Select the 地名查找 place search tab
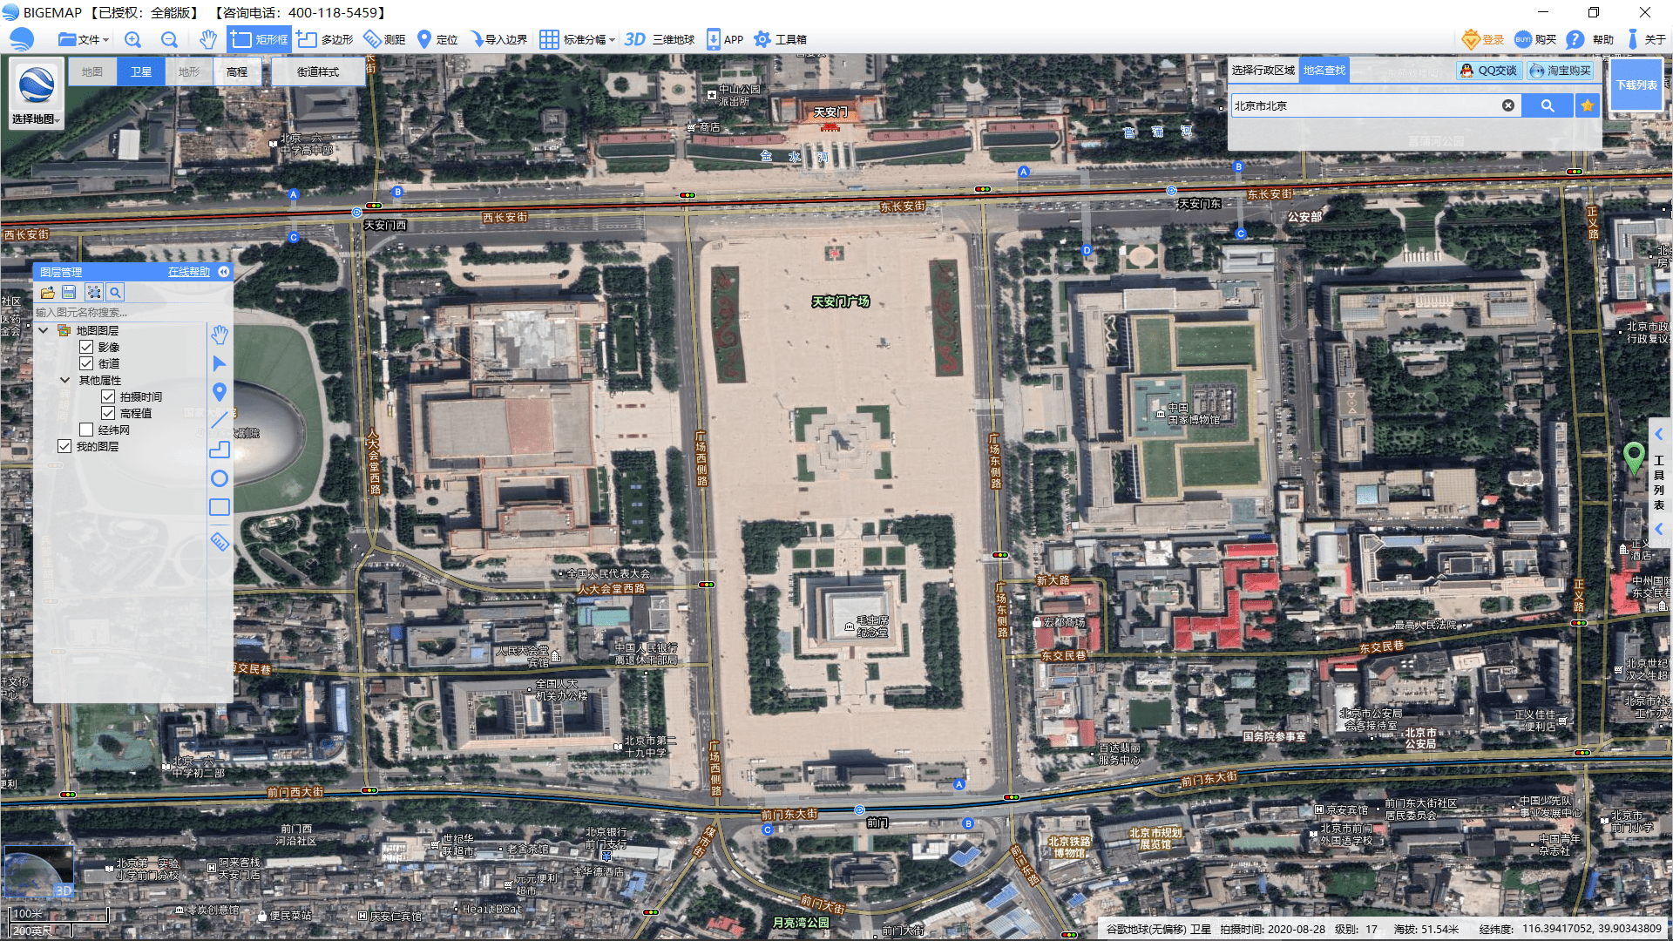The height and width of the screenshot is (941, 1673). [x=1324, y=71]
